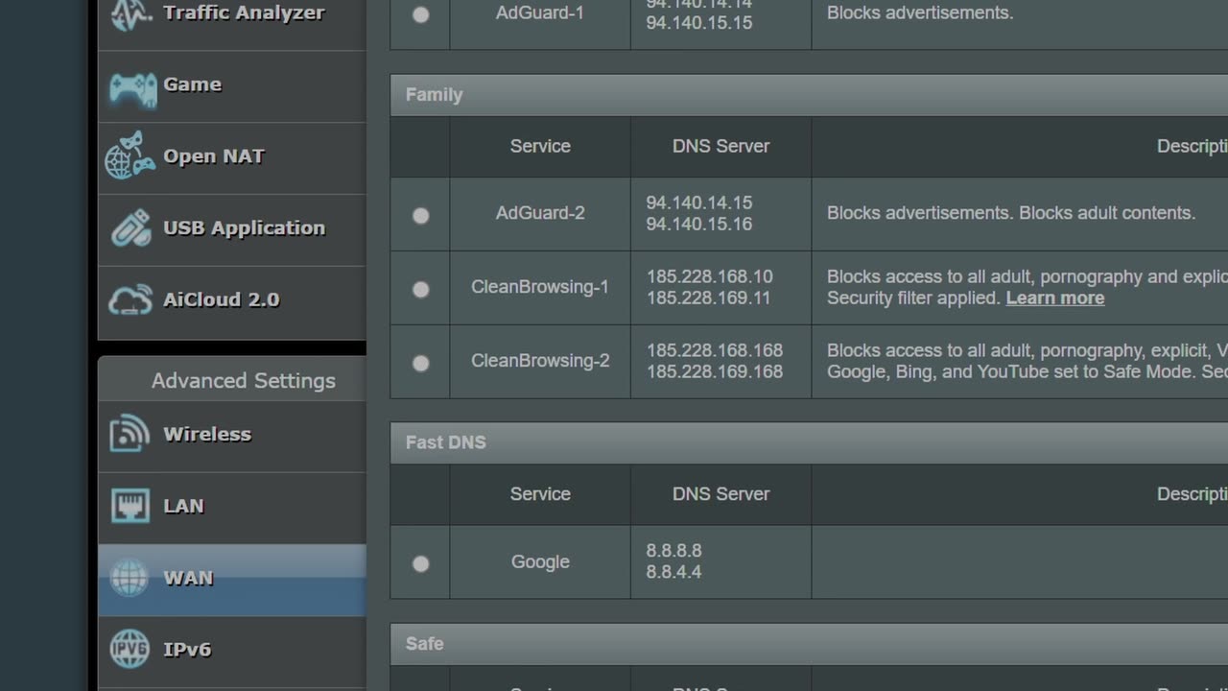Click the Game controller icon
This screenshot has width=1228, height=691.
tap(131, 88)
